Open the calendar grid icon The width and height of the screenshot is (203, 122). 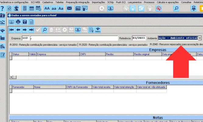click(31, 9)
